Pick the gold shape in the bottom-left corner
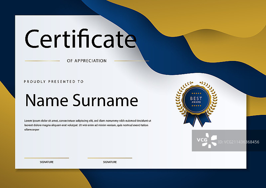Viewport: 266px width, 188px height. (x=6, y=140)
